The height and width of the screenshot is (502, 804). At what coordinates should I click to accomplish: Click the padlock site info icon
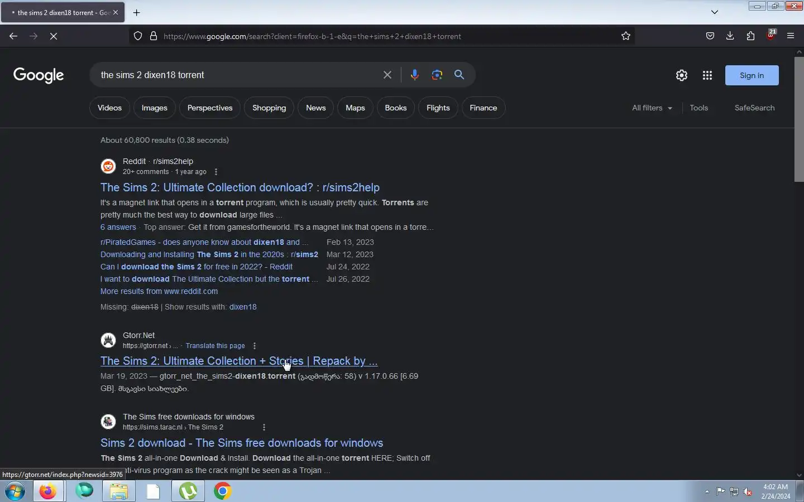(154, 36)
